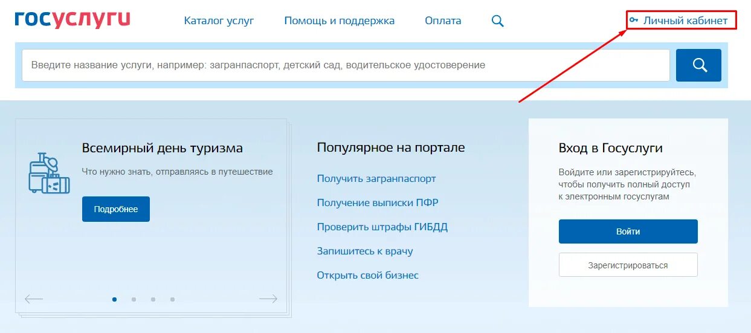Go to previous slide with left arrow

tap(33, 299)
